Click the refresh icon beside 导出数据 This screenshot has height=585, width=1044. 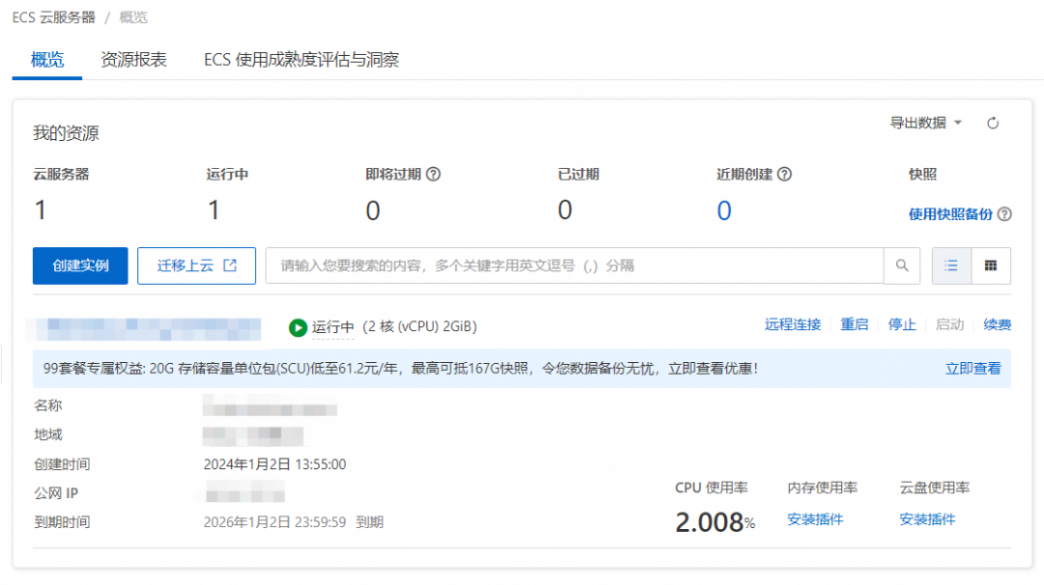point(992,124)
